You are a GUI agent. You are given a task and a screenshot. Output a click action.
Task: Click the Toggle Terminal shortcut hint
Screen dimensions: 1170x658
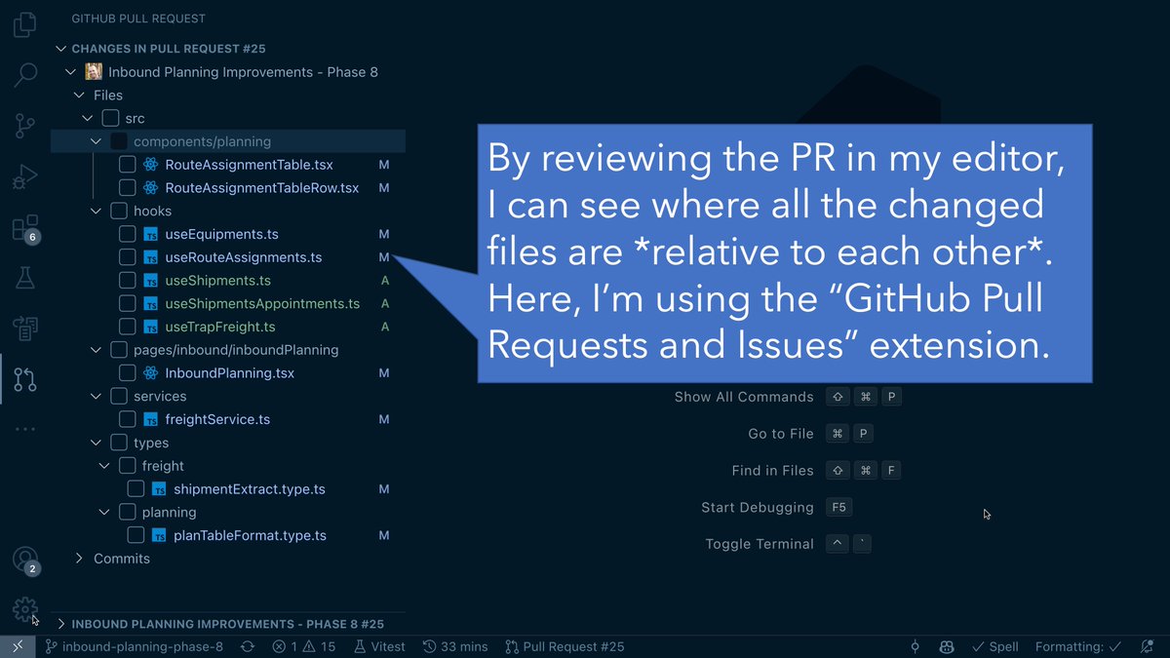click(x=760, y=544)
